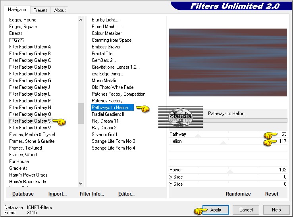Select Harry's Power Grads category
Viewport: 293px width, 217px height.
(x=28, y=175)
